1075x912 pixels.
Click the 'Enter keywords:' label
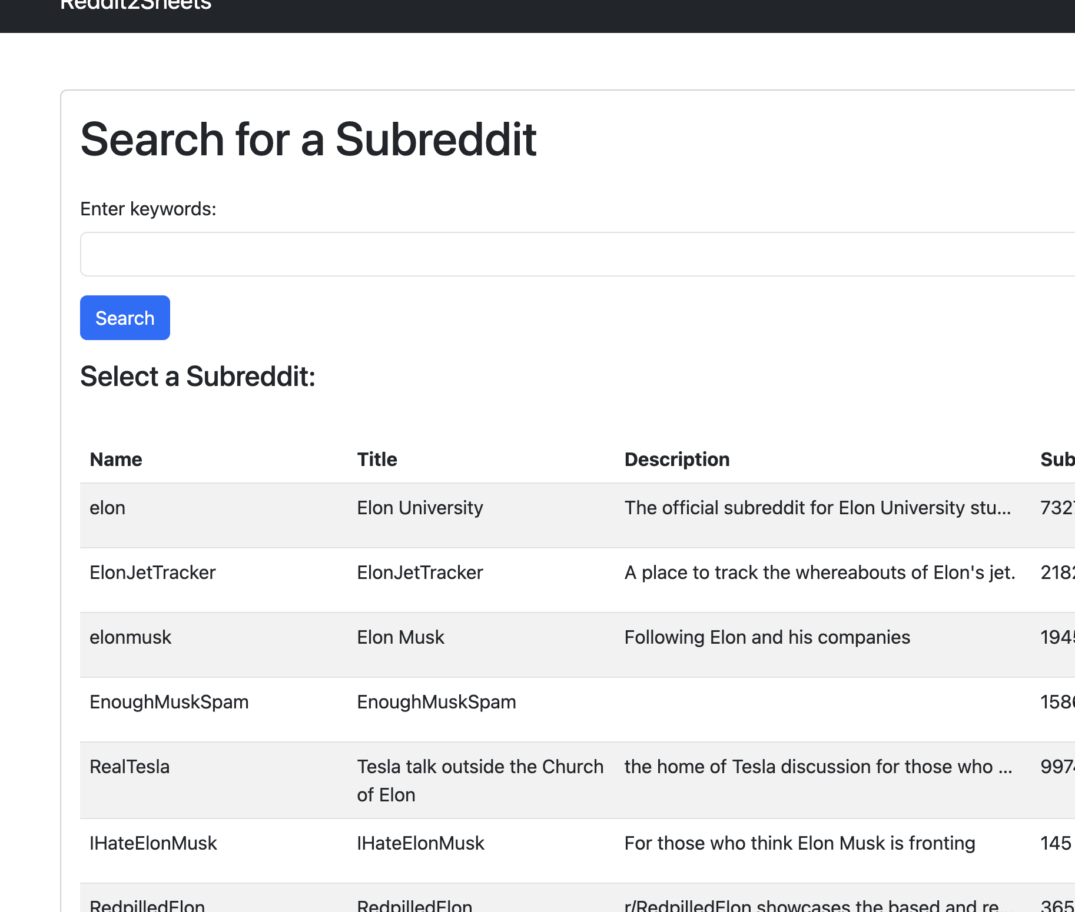tap(148, 209)
